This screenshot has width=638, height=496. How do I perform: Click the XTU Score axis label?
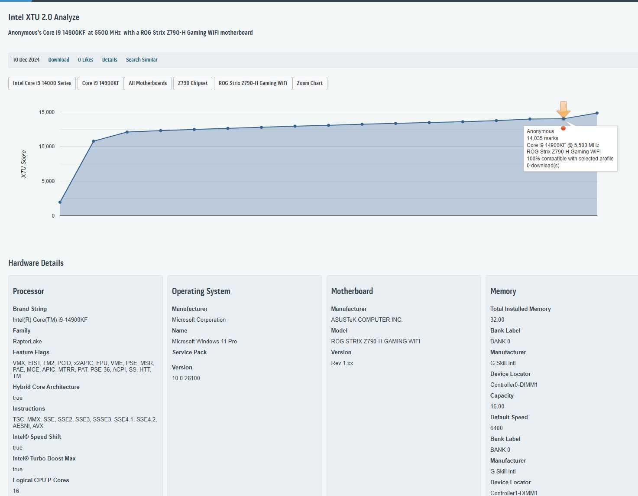[x=24, y=164]
